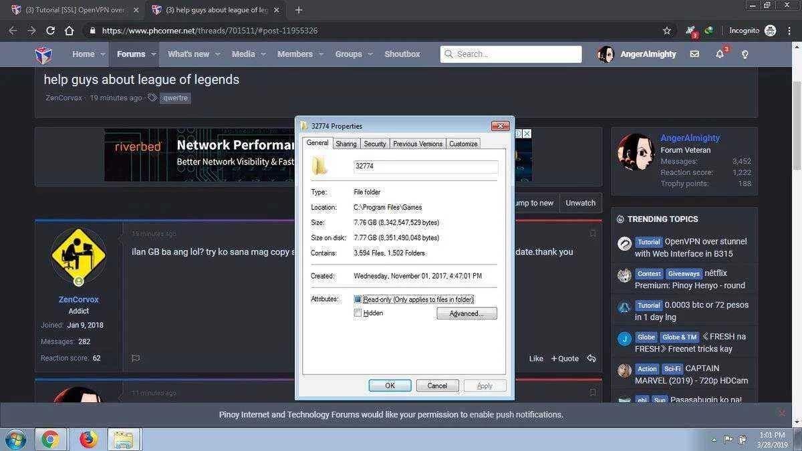Click the Action Center flag tray icon
Viewport: 802px width, 451px height.
point(728,440)
